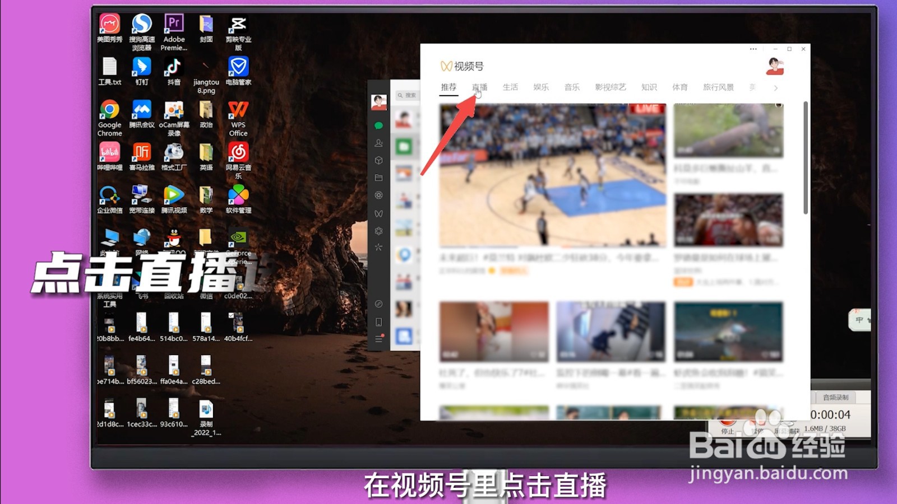Click the 中 input method indicator
Viewport: 897px width, 504px height.
[859, 320]
